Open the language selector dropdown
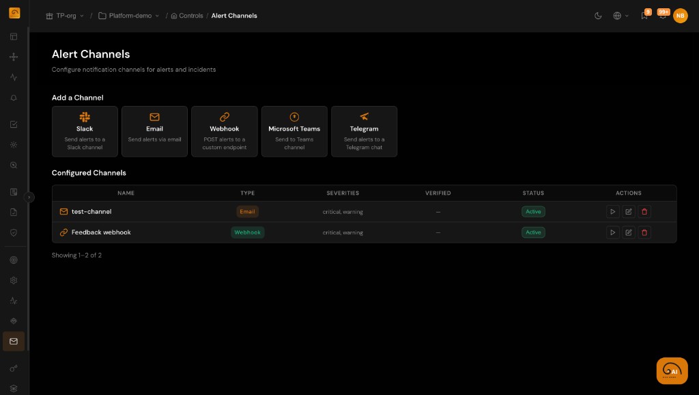 [619, 16]
